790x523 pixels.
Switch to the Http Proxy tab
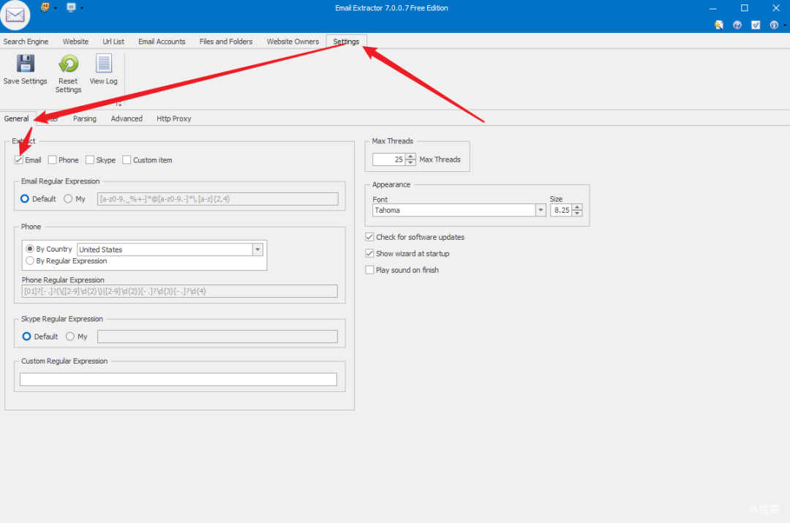click(174, 118)
